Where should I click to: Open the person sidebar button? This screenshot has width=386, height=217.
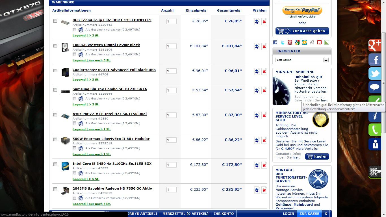pos(375,144)
